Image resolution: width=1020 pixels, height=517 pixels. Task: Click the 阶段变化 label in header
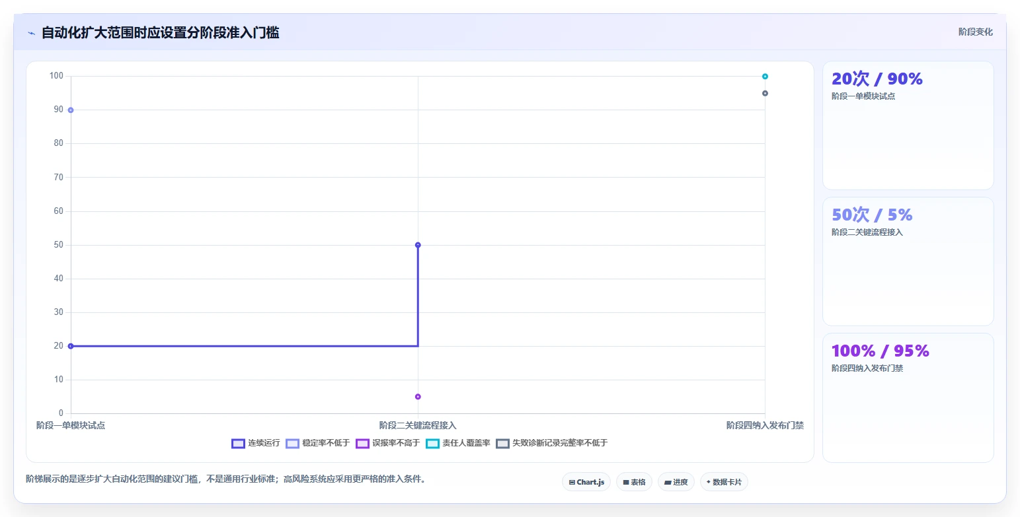click(976, 32)
